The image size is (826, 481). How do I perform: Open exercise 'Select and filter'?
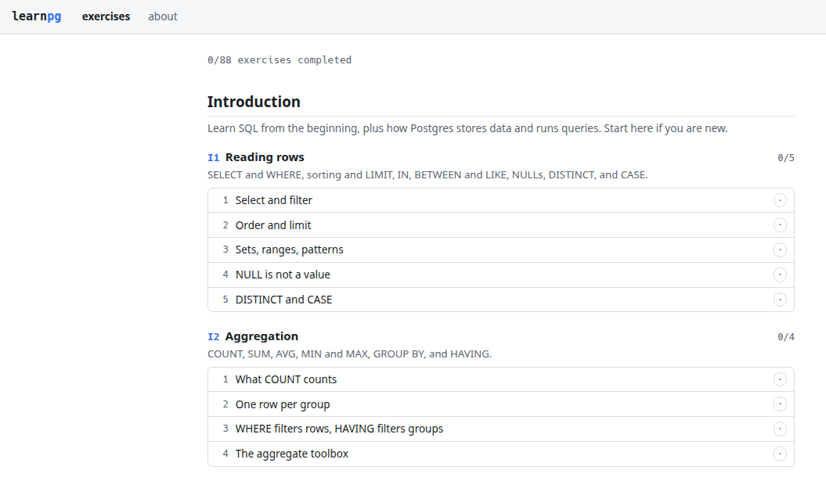coord(501,200)
